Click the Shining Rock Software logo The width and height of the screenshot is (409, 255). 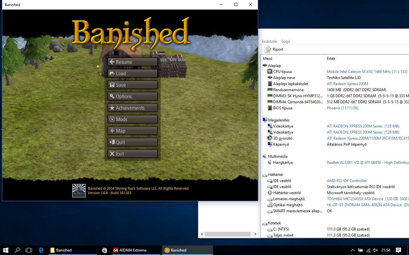[79, 191]
